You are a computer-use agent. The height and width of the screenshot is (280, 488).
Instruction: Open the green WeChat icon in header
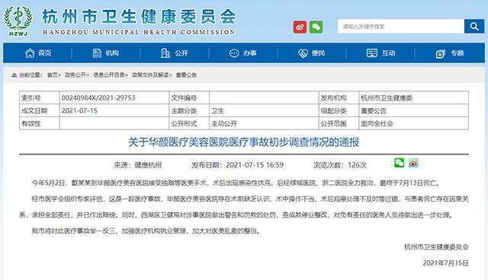tap(316, 27)
